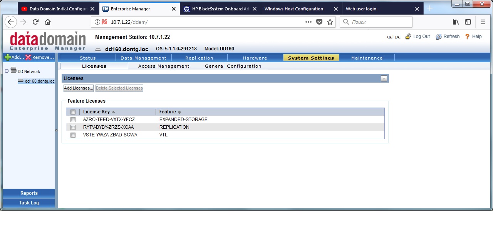Click the red Remove X icon
The width and height of the screenshot is (493, 249).
click(x=28, y=57)
